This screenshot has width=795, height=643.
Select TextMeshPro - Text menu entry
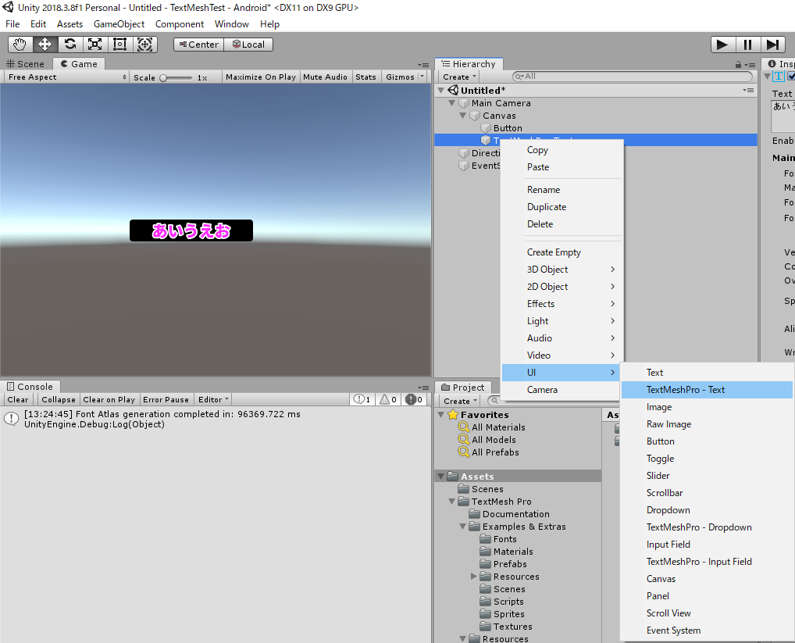tap(706, 390)
